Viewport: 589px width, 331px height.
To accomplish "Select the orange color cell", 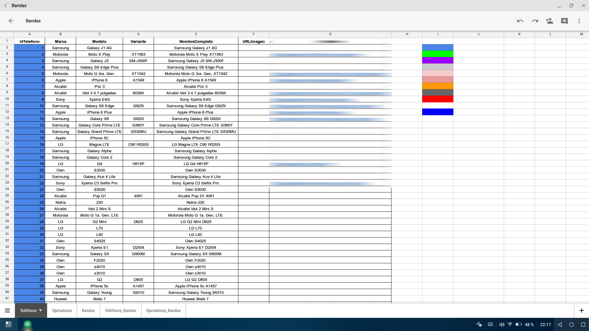I will coord(437,86).
